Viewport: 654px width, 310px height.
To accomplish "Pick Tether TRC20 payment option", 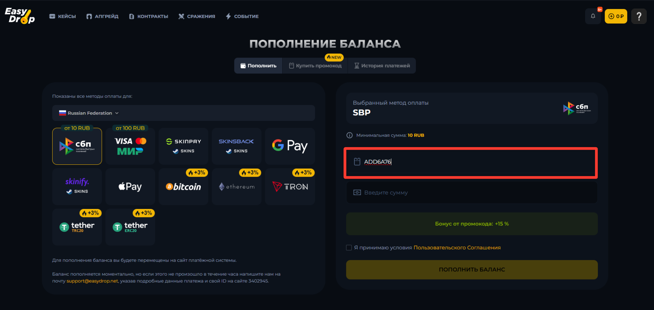I will pos(77,227).
